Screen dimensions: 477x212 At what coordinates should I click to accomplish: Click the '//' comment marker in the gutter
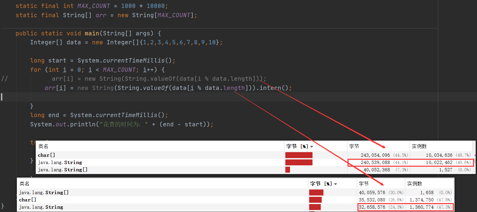[4, 79]
